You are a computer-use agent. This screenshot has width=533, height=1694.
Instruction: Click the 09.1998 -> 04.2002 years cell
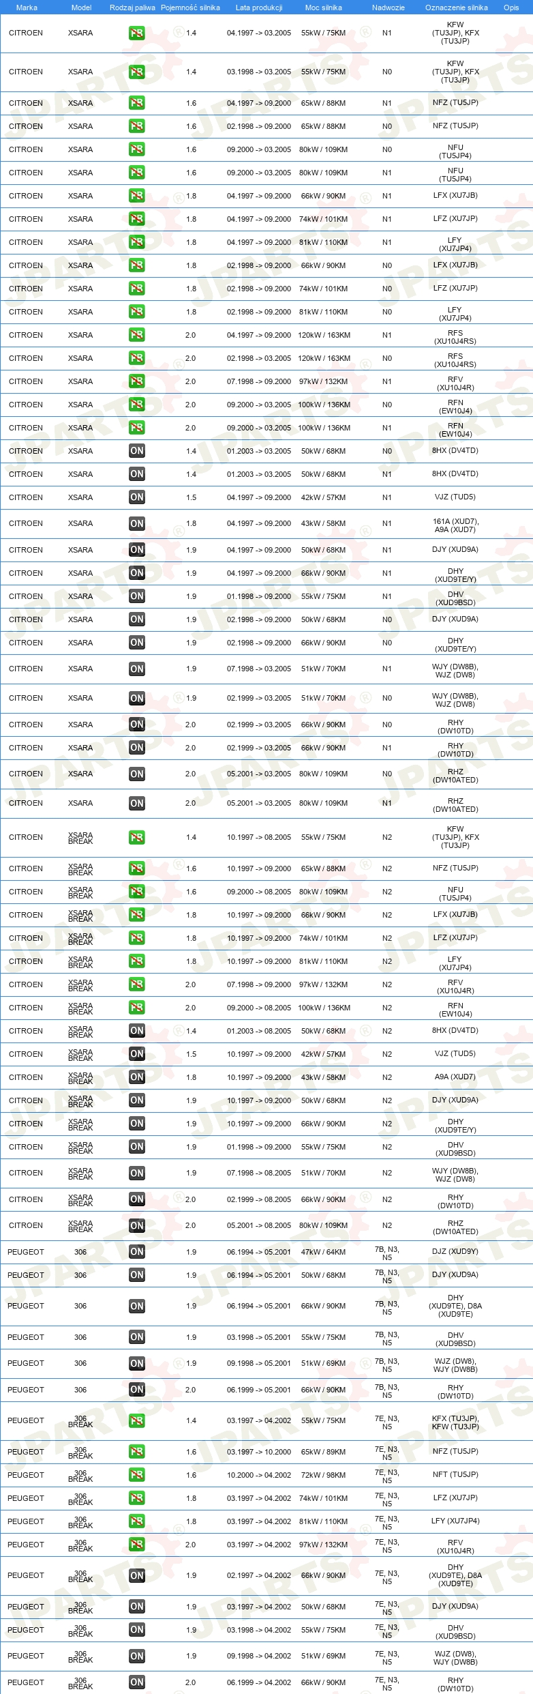click(x=259, y=1656)
